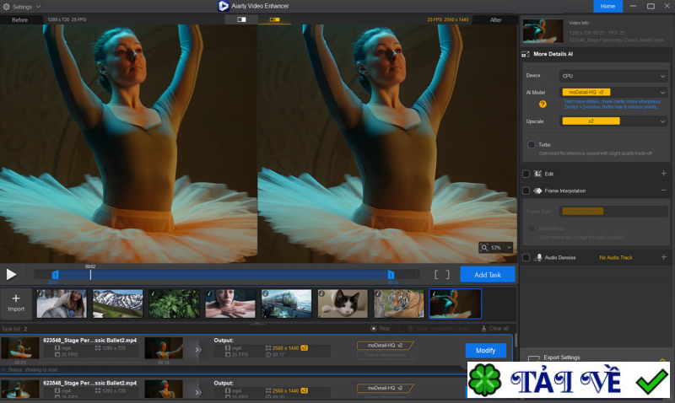675x403 pixels.
Task: Expand the Edit section with its plus icon
Action: click(x=662, y=174)
